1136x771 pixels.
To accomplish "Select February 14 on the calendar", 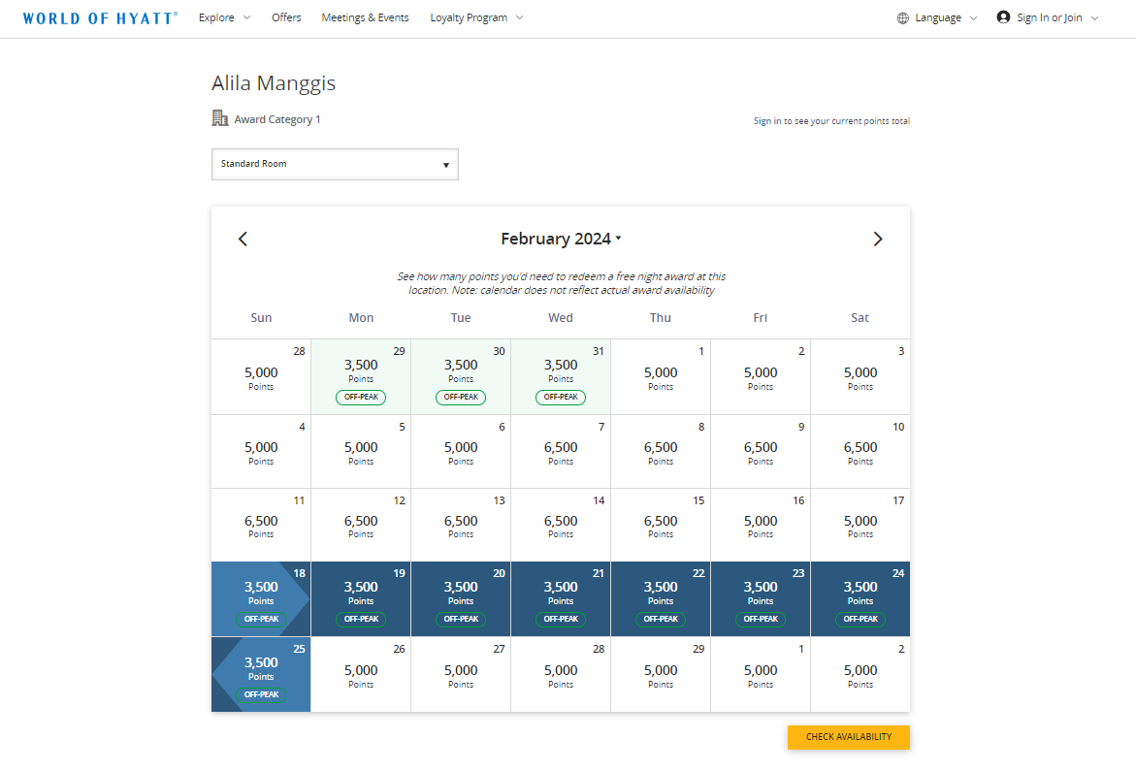I will point(561,524).
